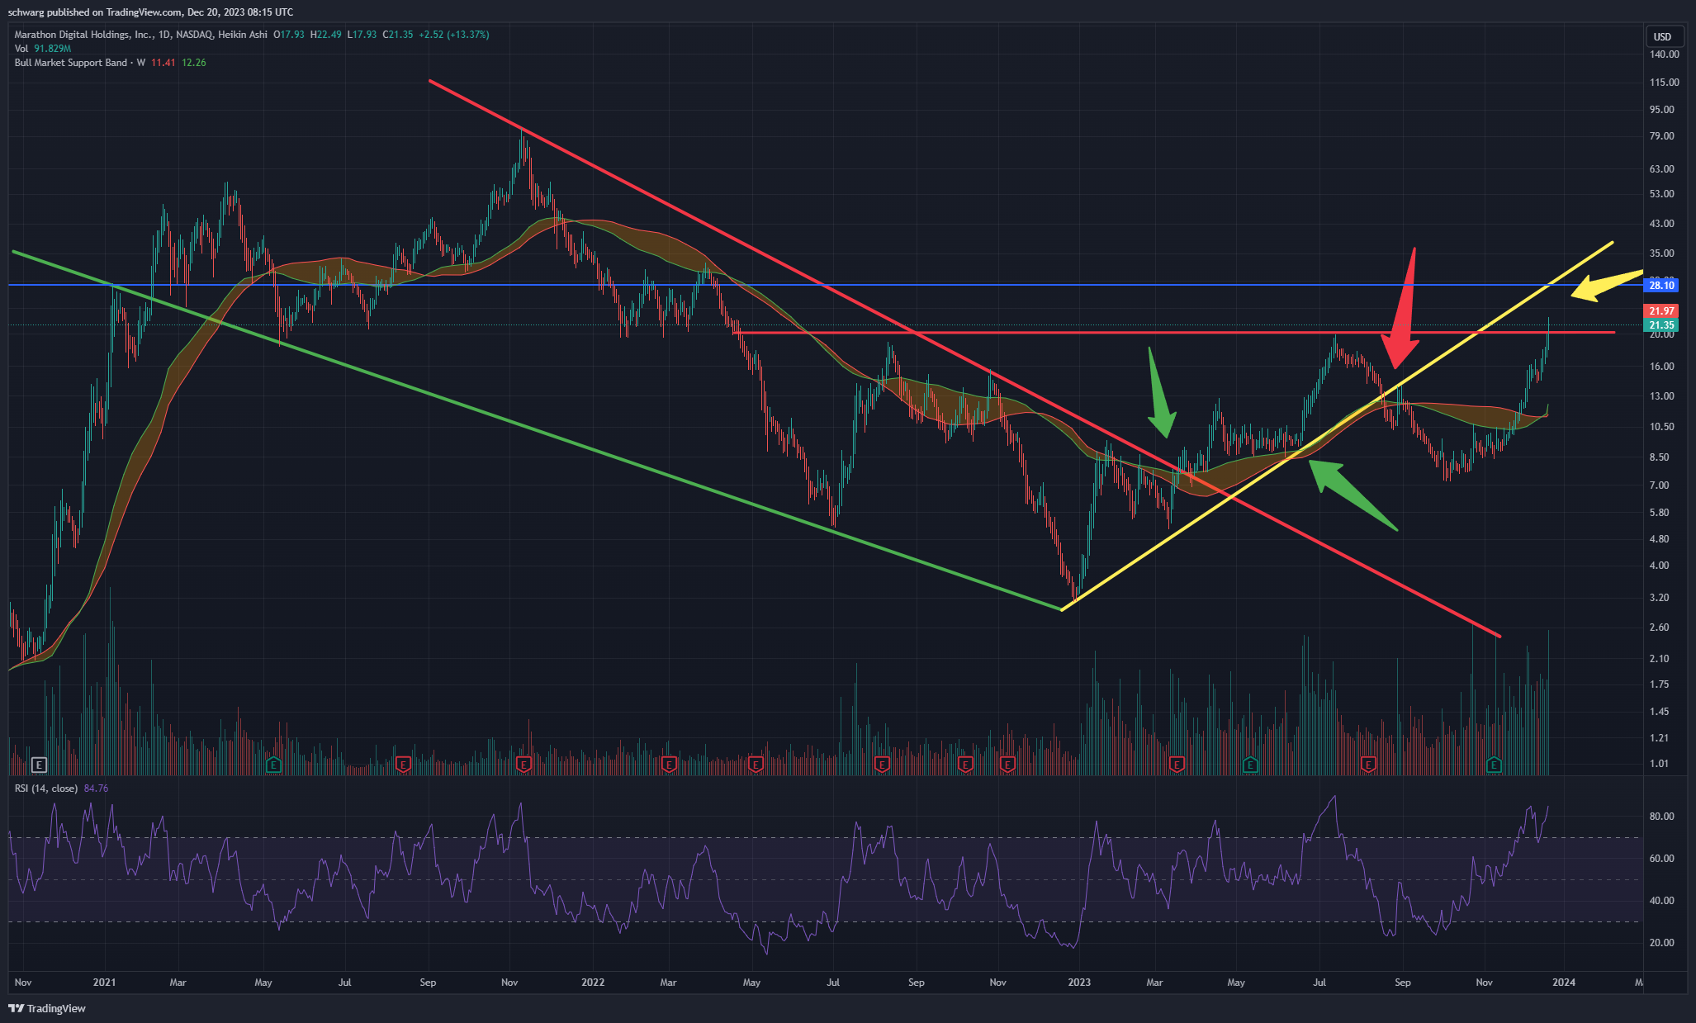Click the 3.20 price axis label
This screenshot has height=1023, width=1696.
pyautogui.click(x=1660, y=598)
